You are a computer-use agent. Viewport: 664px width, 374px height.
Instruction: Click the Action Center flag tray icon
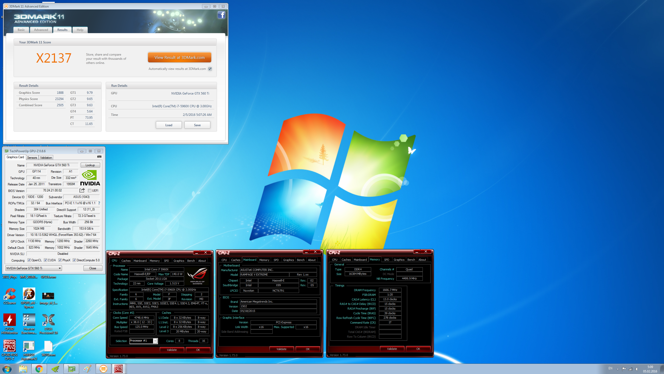[624, 369]
